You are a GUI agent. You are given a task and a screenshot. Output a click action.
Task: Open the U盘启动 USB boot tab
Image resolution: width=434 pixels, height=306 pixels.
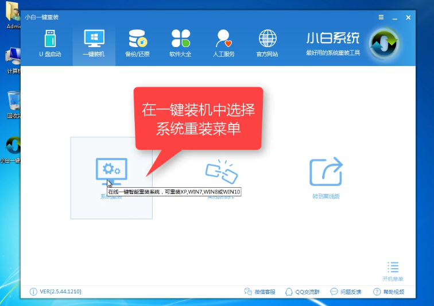(50, 43)
